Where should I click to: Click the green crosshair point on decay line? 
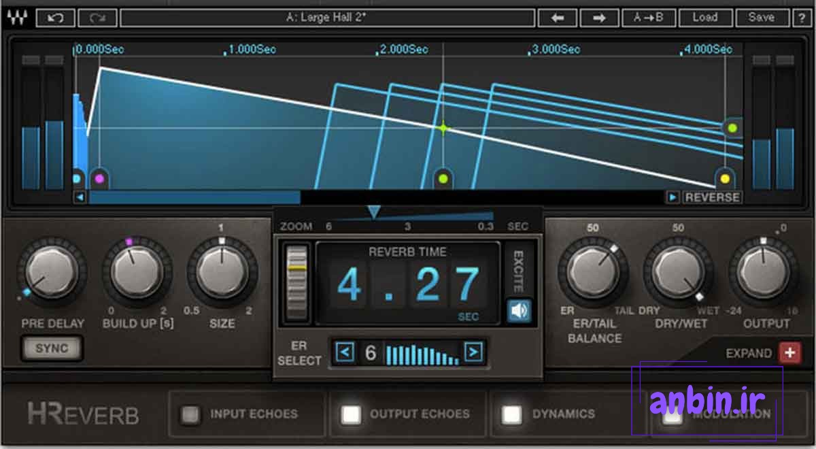pos(443,127)
